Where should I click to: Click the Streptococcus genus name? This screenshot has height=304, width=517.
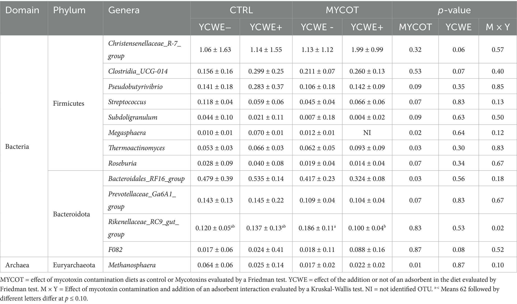click(x=127, y=102)
